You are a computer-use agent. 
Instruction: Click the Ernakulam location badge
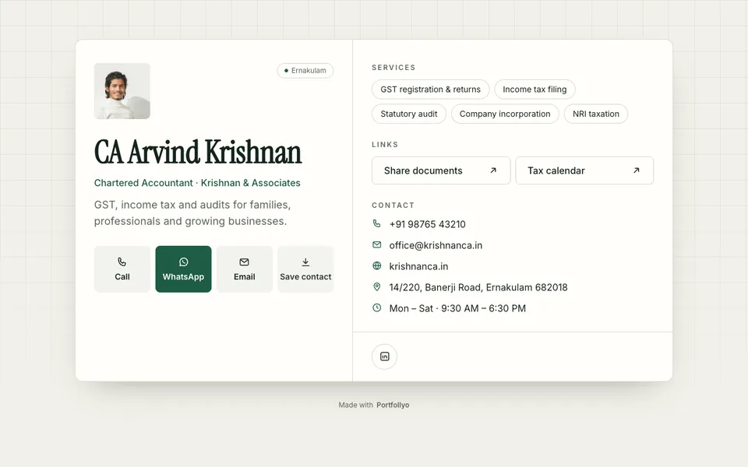(x=305, y=71)
